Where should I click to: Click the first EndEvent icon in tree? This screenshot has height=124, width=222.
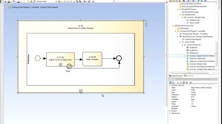tap(187, 48)
